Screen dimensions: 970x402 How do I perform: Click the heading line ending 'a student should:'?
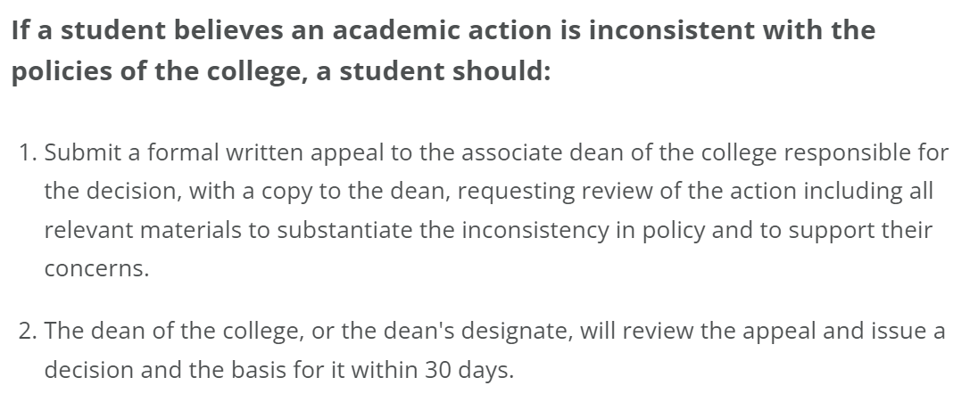(x=281, y=71)
